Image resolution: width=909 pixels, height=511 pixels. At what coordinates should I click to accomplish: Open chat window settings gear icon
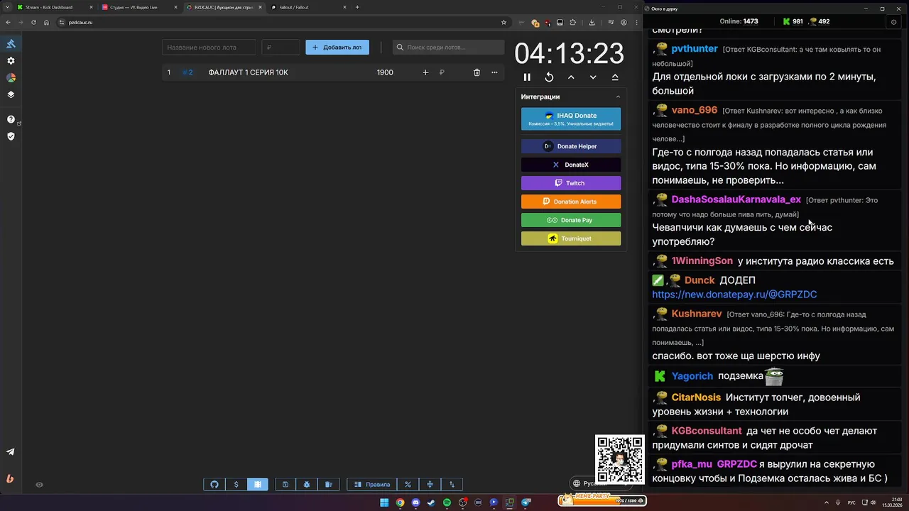click(x=893, y=22)
